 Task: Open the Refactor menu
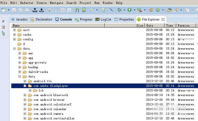pos(27,3)
